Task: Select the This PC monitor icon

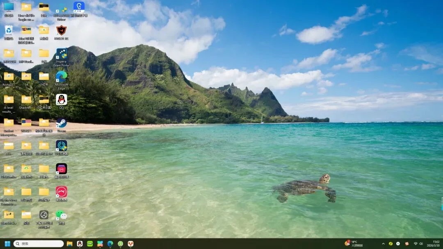Action: pos(9,7)
